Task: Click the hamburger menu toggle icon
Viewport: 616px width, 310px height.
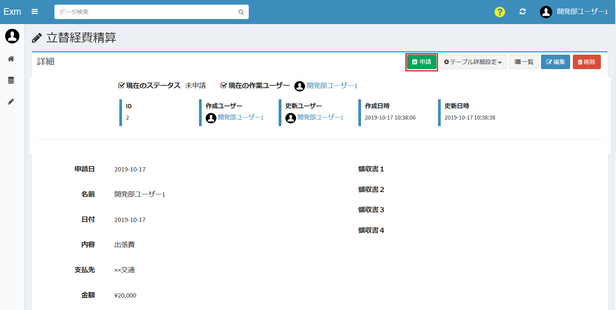Action: point(35,12)
